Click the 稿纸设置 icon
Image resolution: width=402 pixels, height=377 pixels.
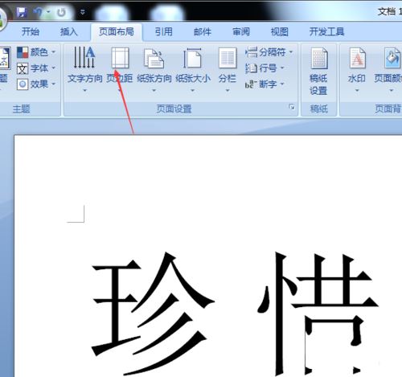pyautogui.click(x=319, y=58)
